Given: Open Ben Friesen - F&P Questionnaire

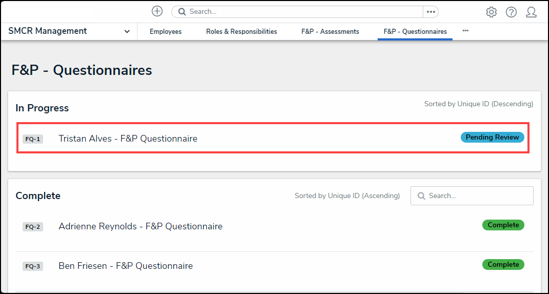Looking at the screenshot, I should tap(126, 266).
